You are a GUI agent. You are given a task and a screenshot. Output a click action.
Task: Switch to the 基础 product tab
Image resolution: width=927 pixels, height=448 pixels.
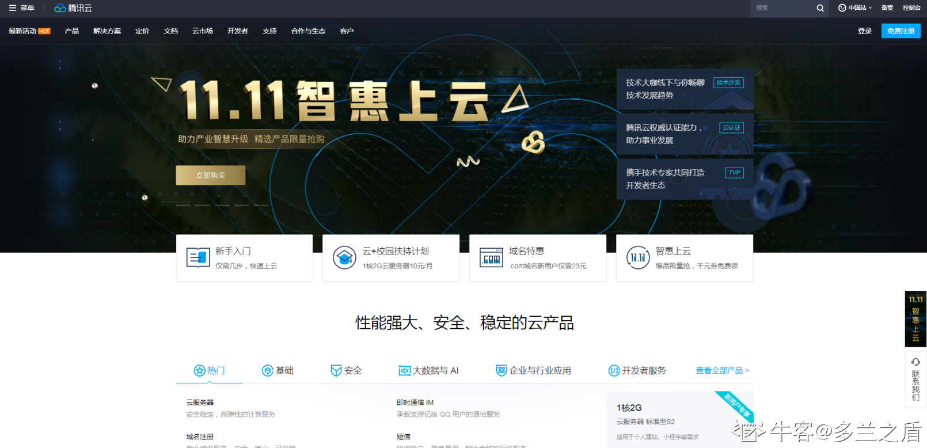[x=278, y=370]
